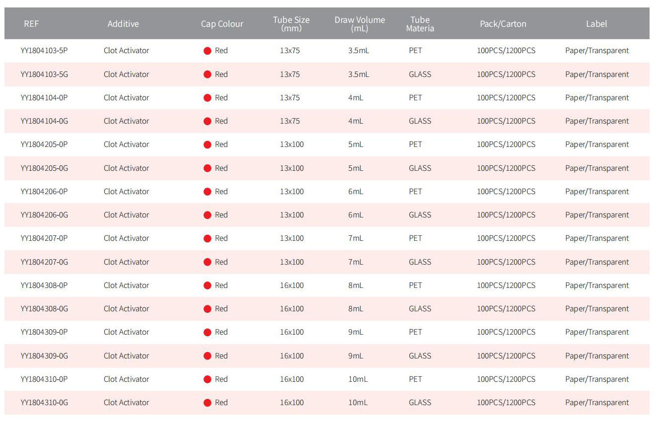Click the Pack/Carton column header
The width and height of the screenshot is (657, 423).
pos(503,24)
